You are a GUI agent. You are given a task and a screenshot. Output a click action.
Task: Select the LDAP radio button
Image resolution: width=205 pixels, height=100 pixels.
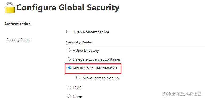(69, 87)
